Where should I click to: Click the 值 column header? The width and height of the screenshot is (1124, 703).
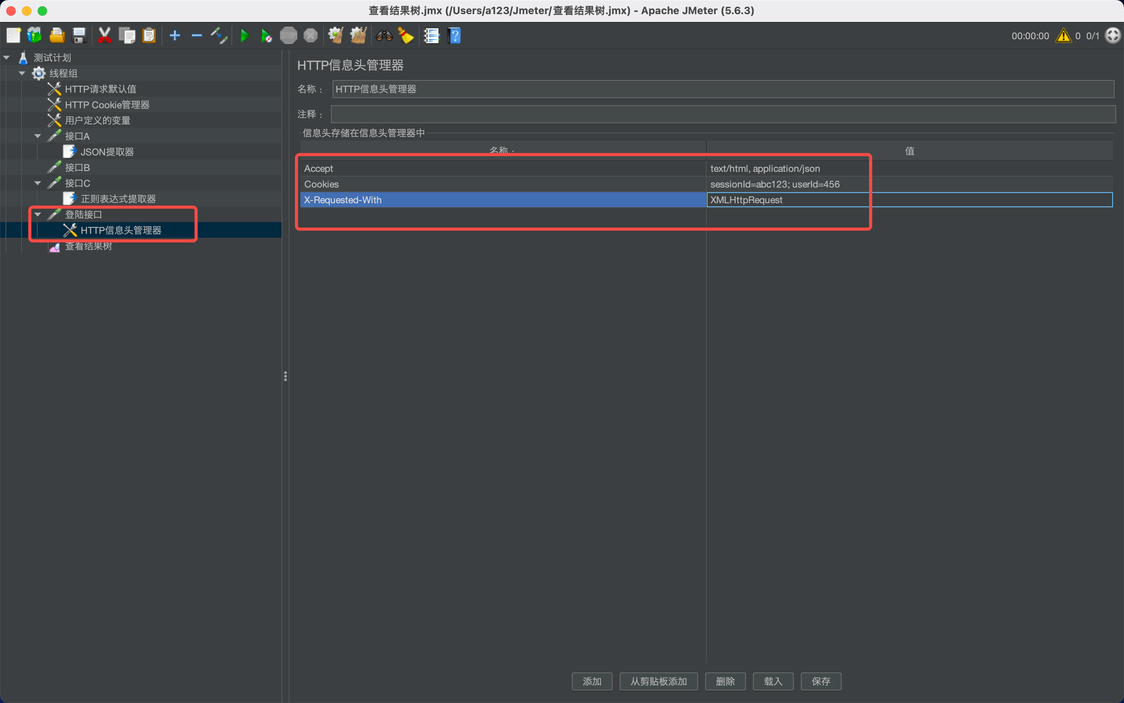(909, 151)
